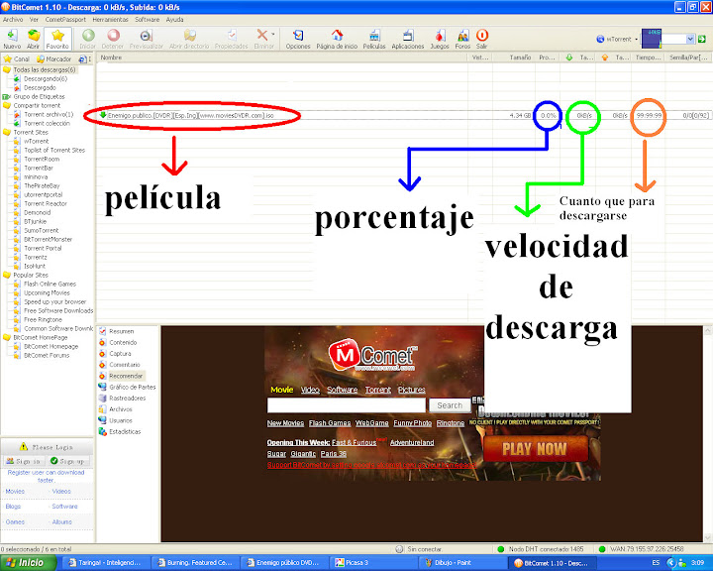Open the Windows Inicio start button
The image size is (713, 571).
[x=27, y=563]
